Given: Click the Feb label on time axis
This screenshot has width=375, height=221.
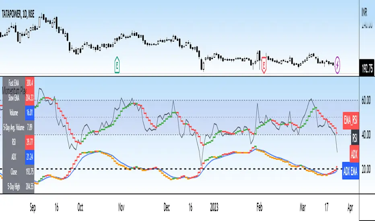Looking at the screenshot, I should pyautogui.click(x=259, y=207).
